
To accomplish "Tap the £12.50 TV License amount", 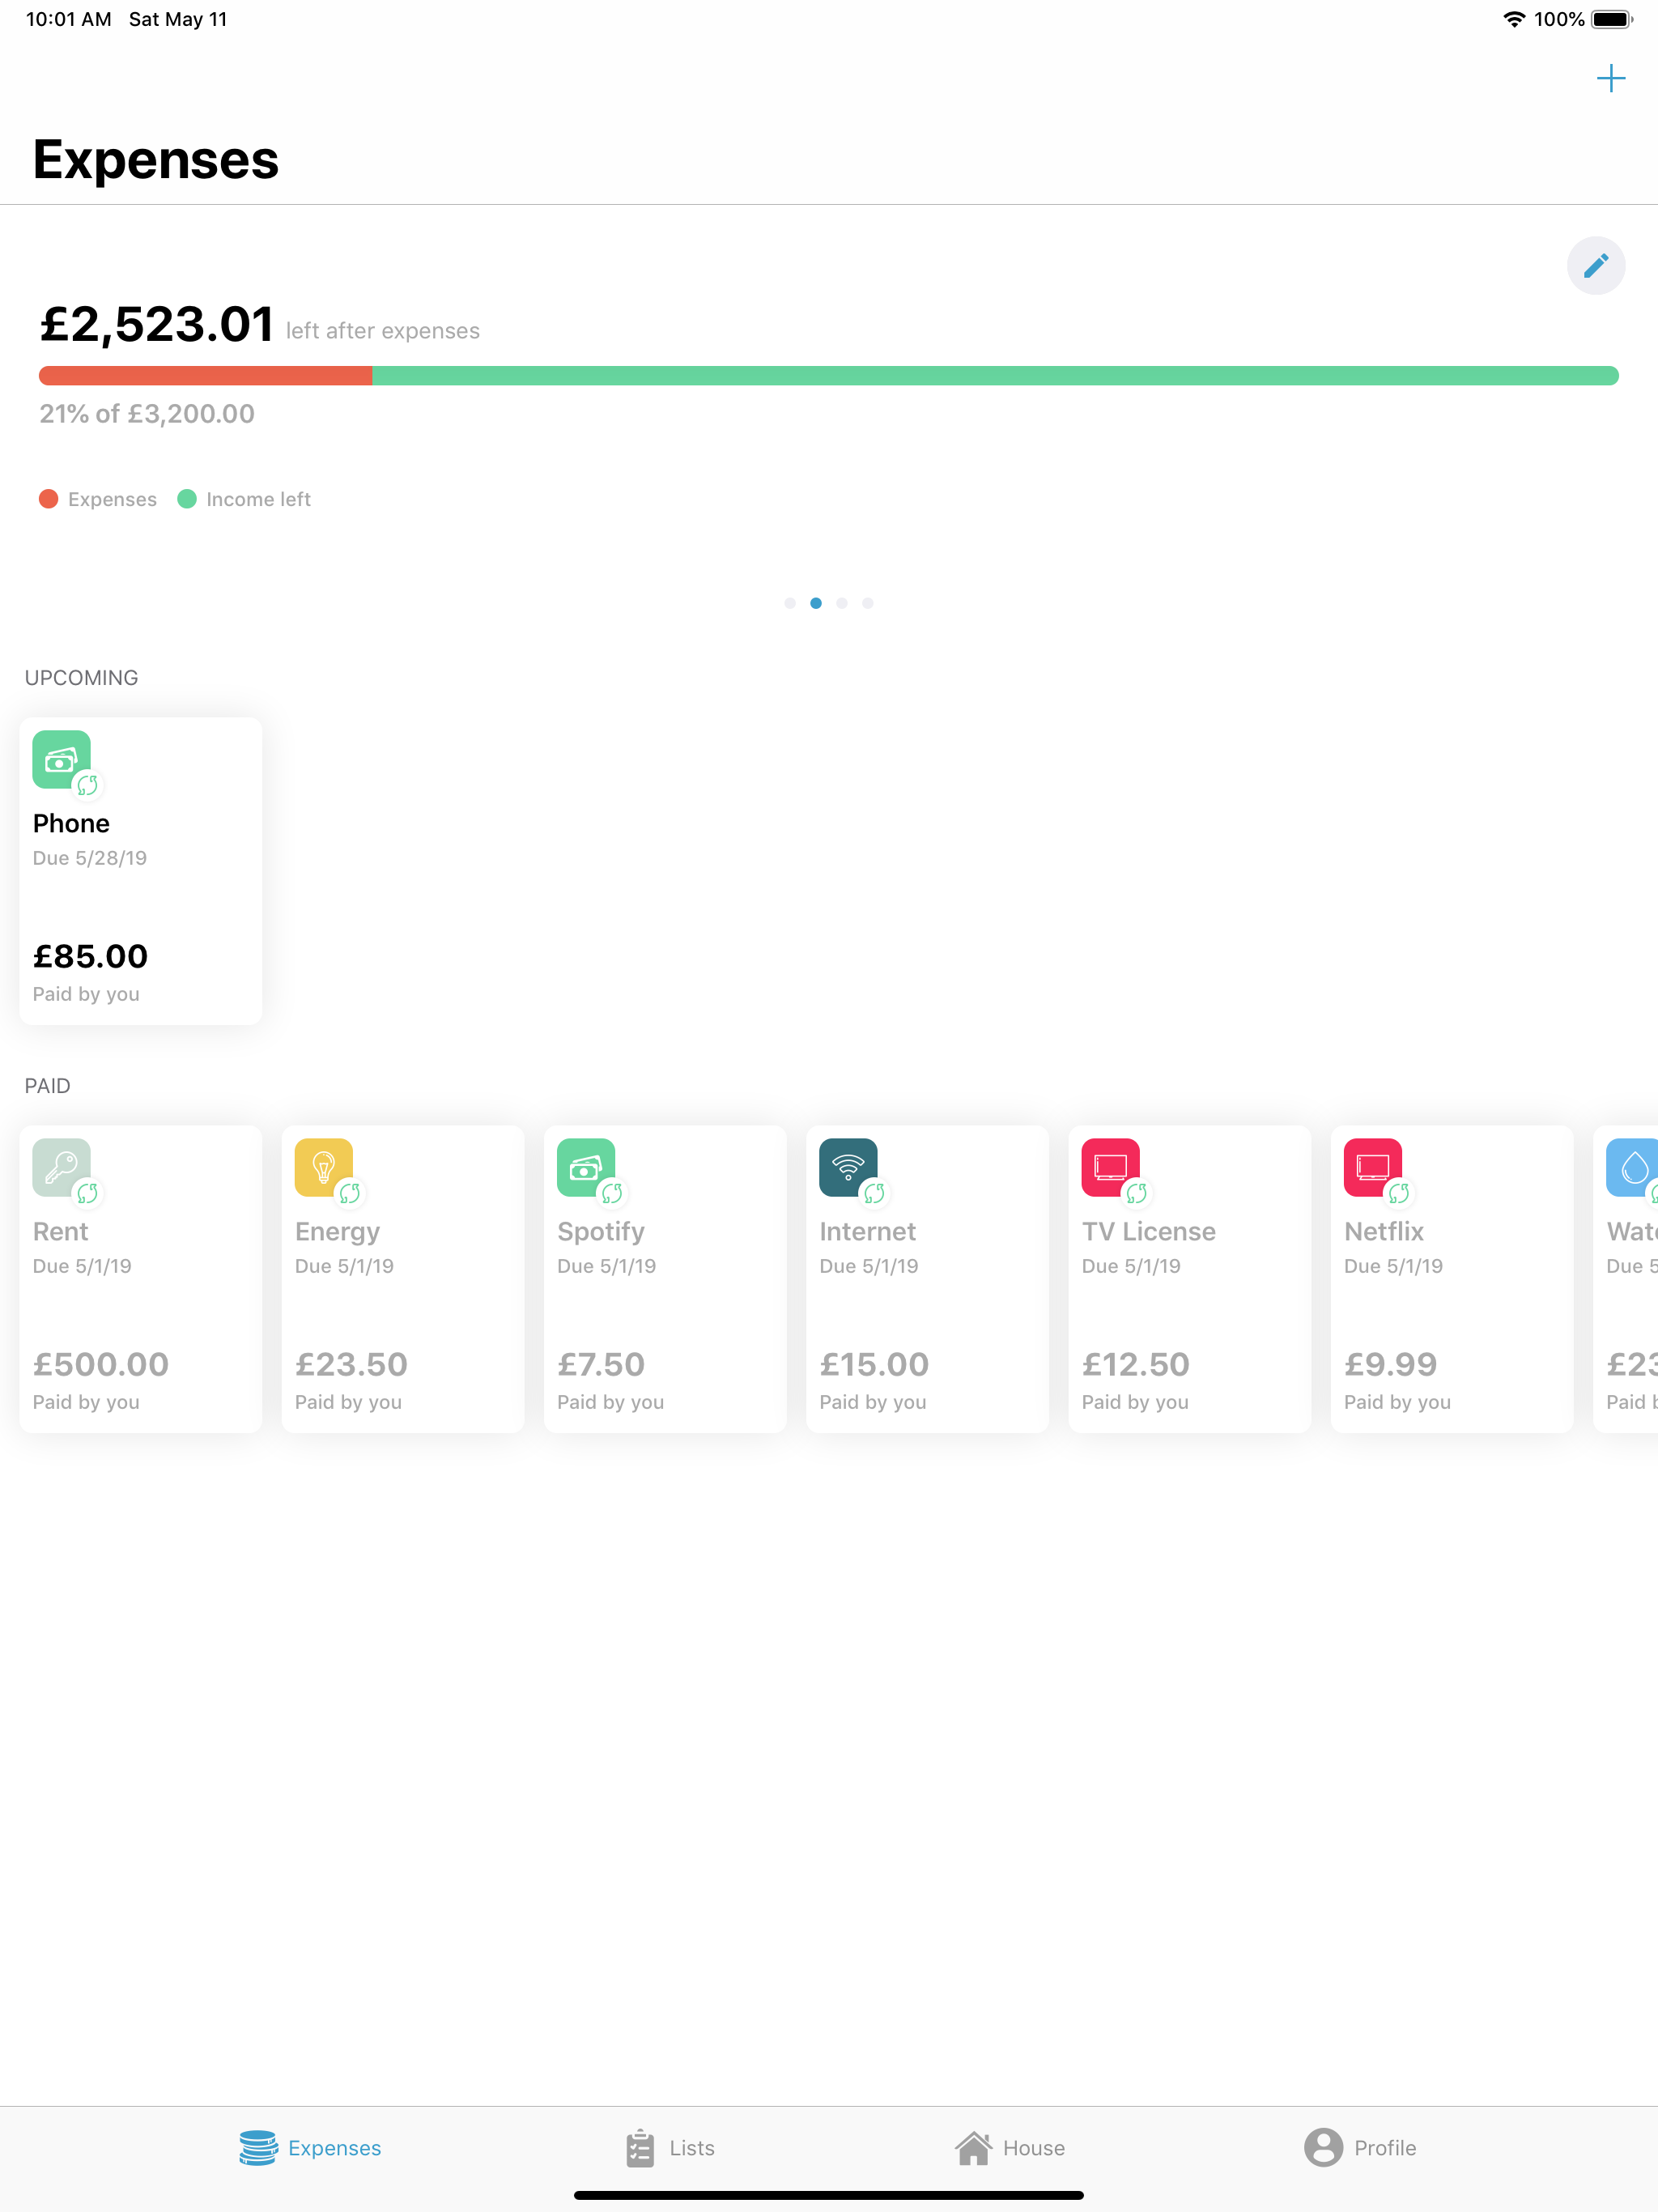I will [1136, 1365].
